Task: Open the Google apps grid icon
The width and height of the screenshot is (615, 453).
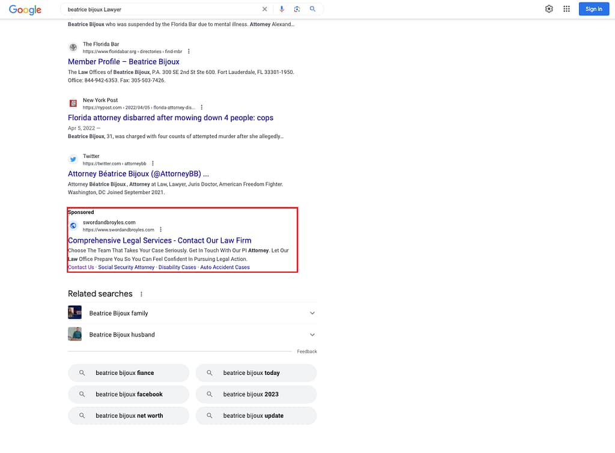Action: pos(566,9)
